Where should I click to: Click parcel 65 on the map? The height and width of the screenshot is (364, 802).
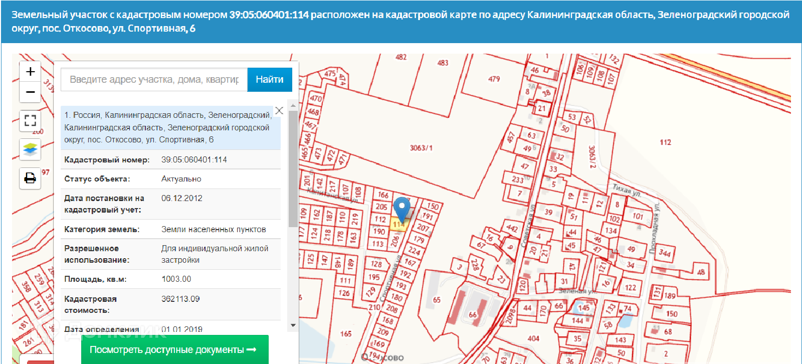pyautogui.click(x=437, y=300)
